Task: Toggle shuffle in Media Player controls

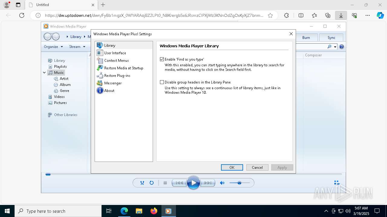Action: click(x=142, y=183)
